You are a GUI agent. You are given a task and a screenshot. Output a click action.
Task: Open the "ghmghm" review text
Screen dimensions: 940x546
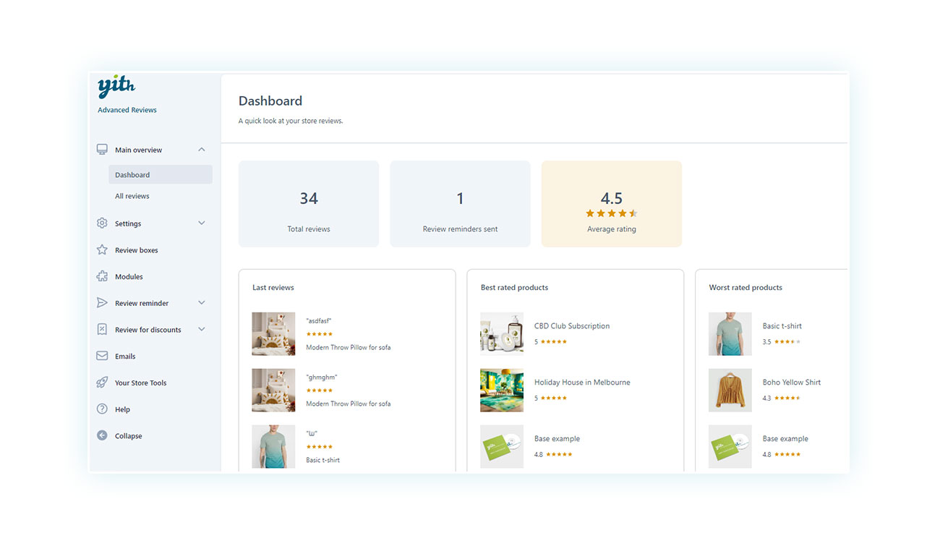322,377
